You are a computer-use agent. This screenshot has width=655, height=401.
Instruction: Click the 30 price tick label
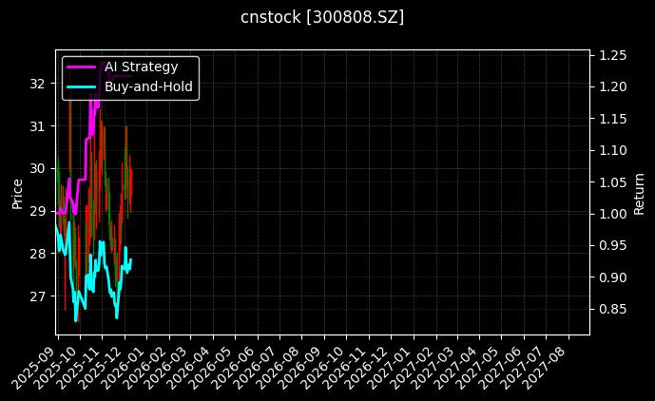[x=37, y=169]
